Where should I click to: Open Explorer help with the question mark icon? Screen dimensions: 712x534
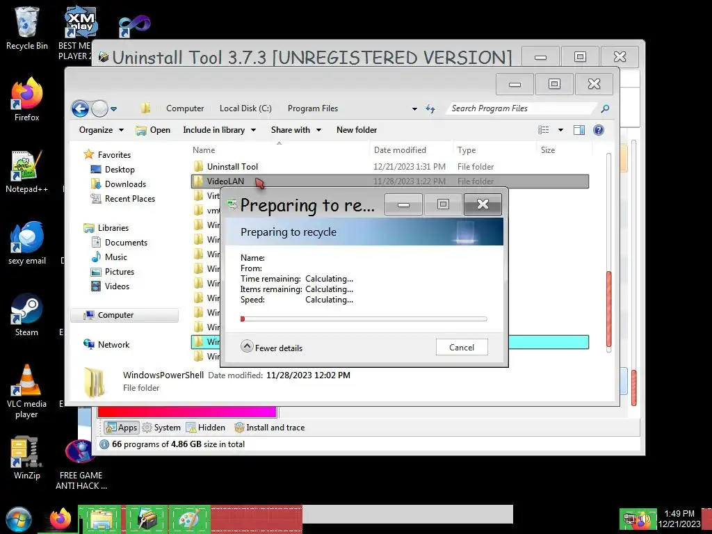599,130
